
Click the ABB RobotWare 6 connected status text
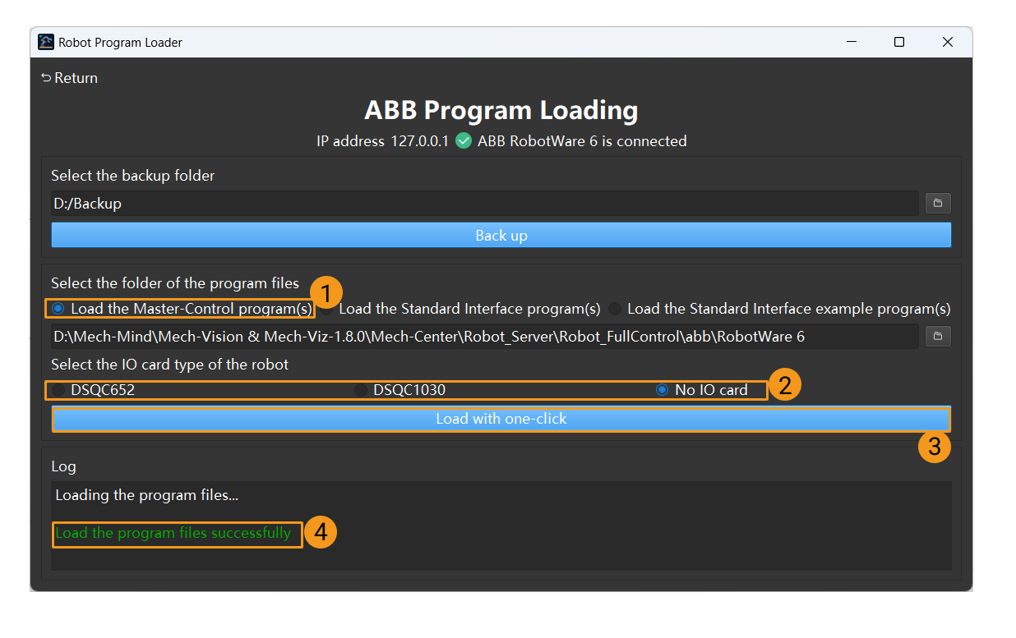[581, 140]
